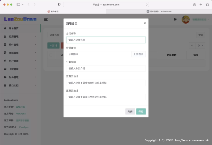The width and height of the screenshot is (212, 145).
Task: Click the LanZouDown logo
Action: pos(20,19)
